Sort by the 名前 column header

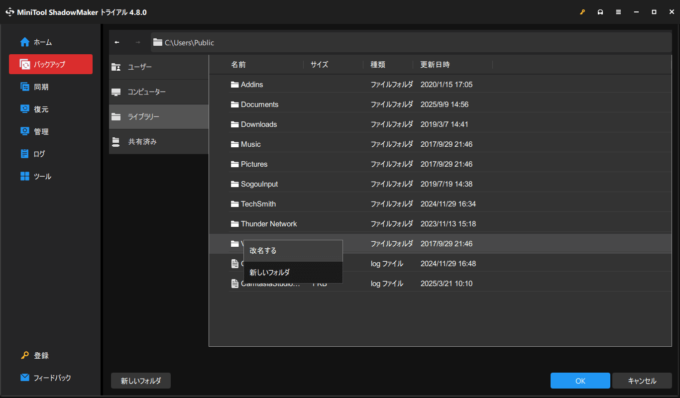(x=238, y=65)
